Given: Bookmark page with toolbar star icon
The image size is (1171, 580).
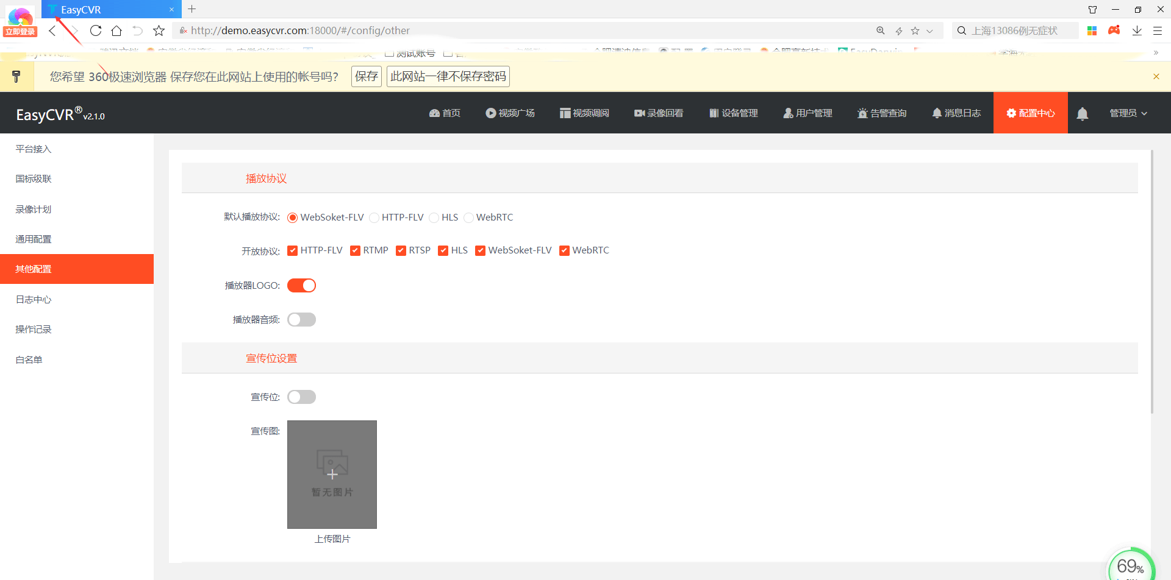Looking at the screenshot, I should click(159, 30).
